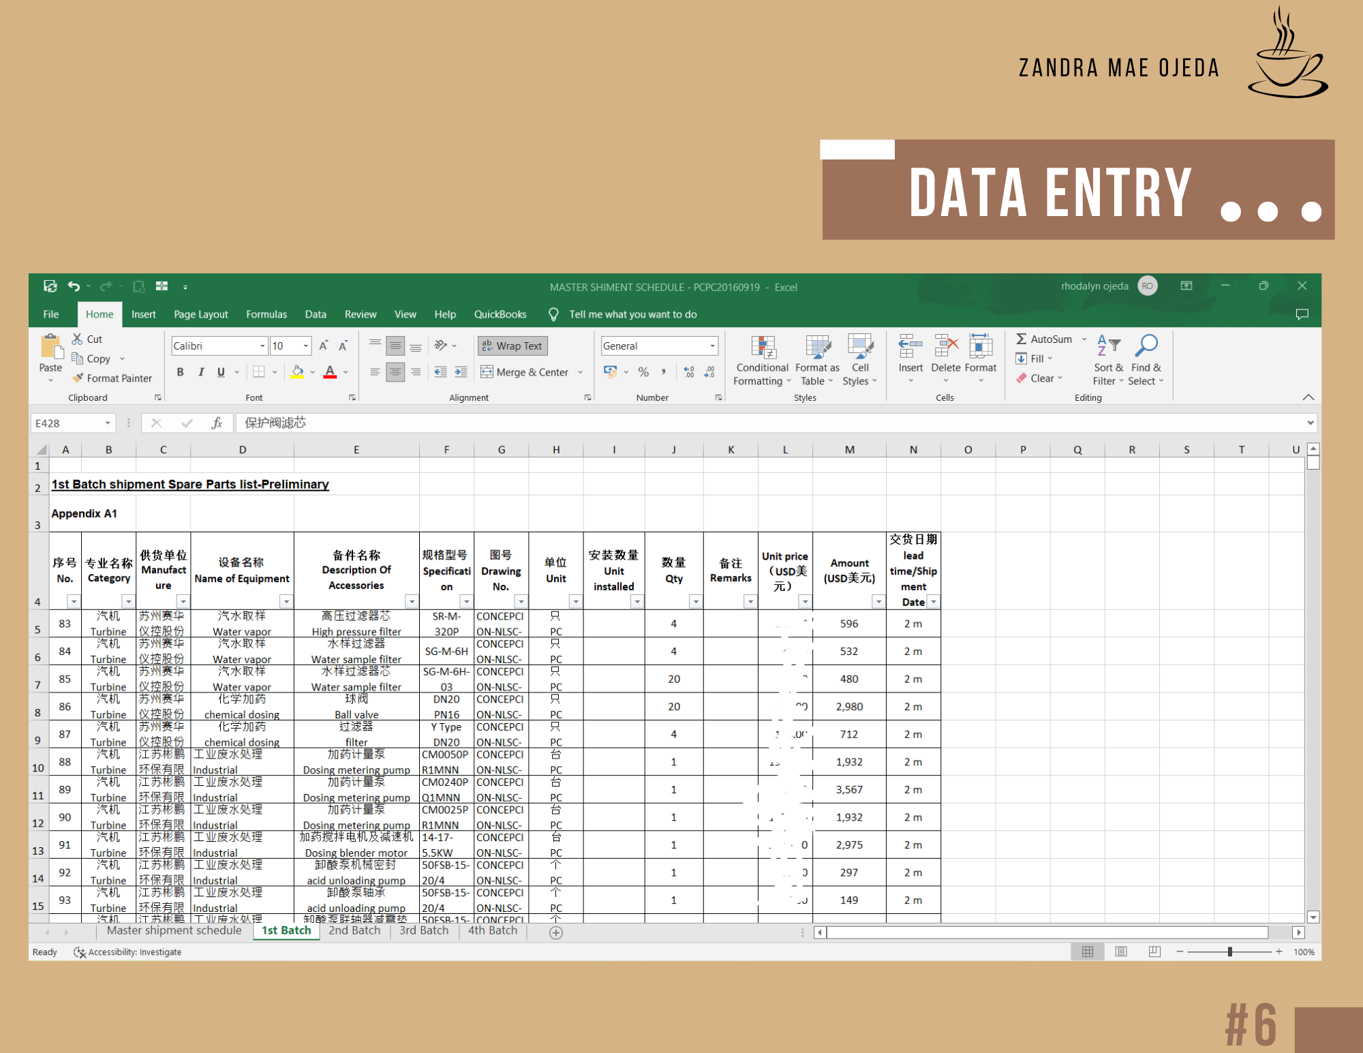This screenshot has height=1053, width=1363.
Task: Open the Category column filter dropdown
Action: pyautogui.click(x=128, y=602)
